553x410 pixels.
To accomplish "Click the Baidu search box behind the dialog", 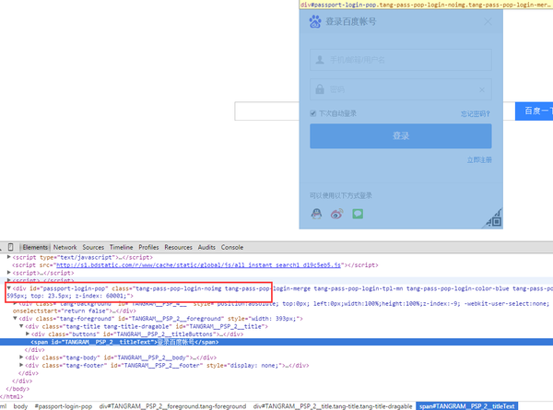I will pos(267,111).
